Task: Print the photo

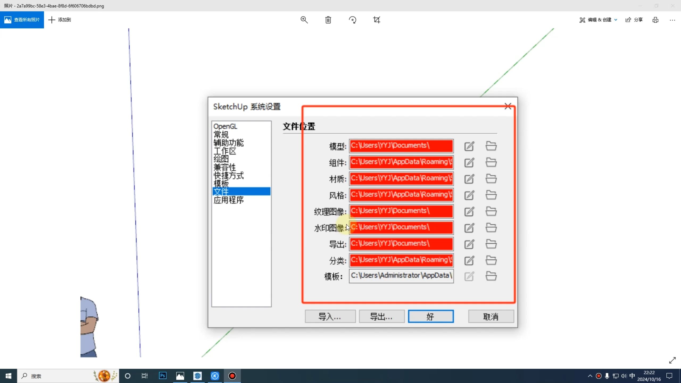Action: tap(655, 20)
